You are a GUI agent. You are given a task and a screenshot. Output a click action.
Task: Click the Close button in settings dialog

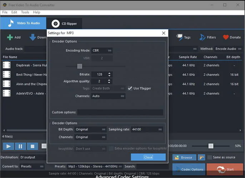click(148, 157)
